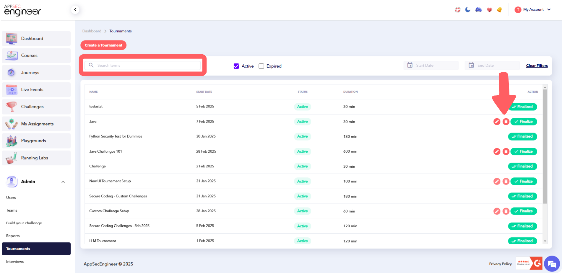The width and height of the screenshot is (562, 273).
Task: Collapse the sidebar with arrow button
Action: [x=75, y=10]
